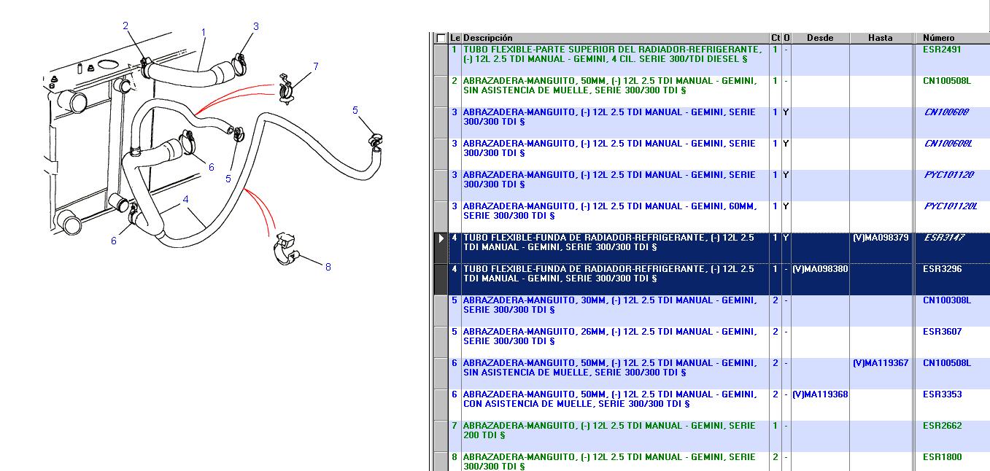Sort by the Descripción column header
The image size is (990, 471).
tap(615, 38)
